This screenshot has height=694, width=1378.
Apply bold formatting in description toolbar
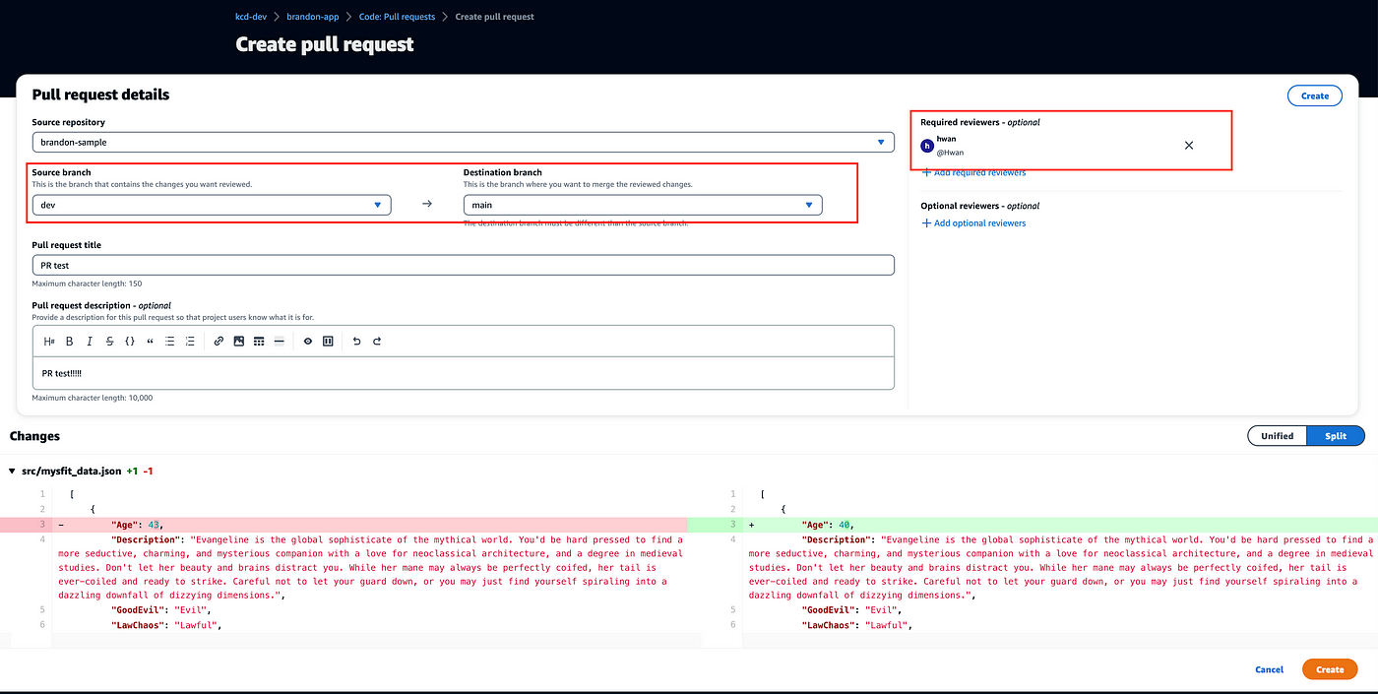point(70,342)
